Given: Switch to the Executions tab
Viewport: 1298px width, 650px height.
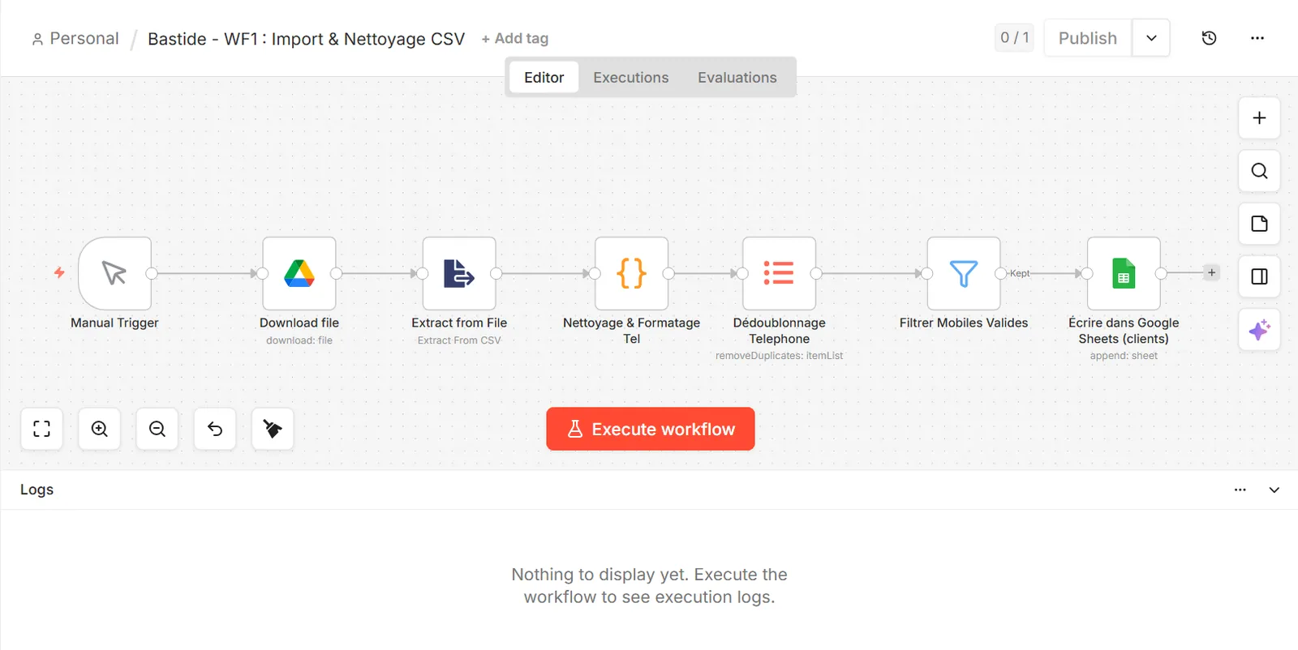Looking at the screenshot, I should click(630, 77).
